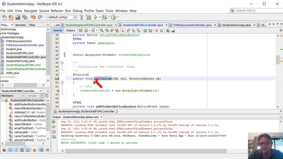Click the Source view button
Screen dimensions: 283x159
[58, 30]
